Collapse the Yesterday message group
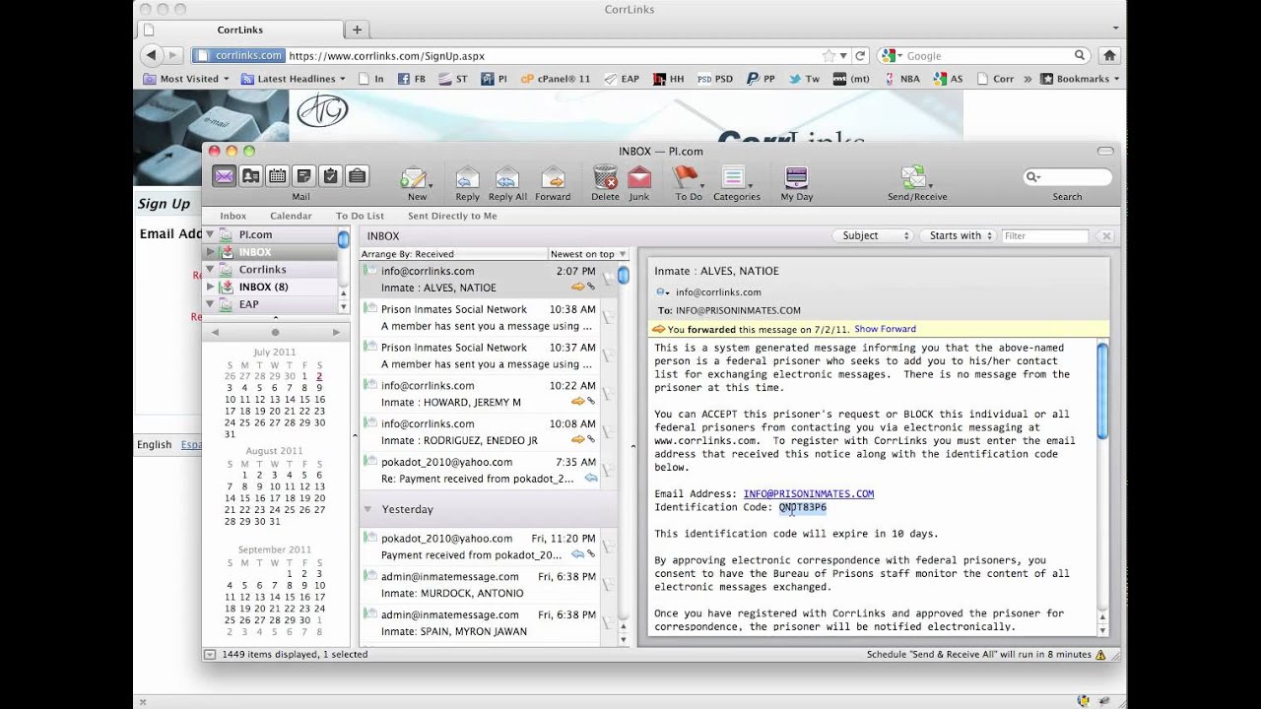Screen dimensions: 1261x709 (x=367, y=509)
